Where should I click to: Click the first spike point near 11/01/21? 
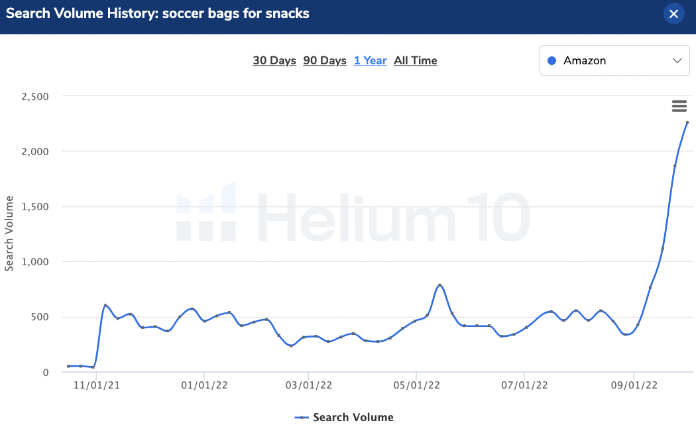[105, 306]
